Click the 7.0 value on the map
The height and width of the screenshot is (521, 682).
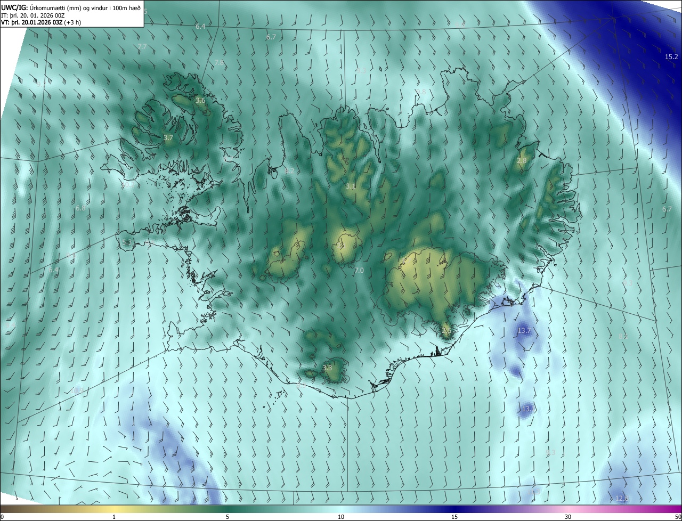point(359,271)
